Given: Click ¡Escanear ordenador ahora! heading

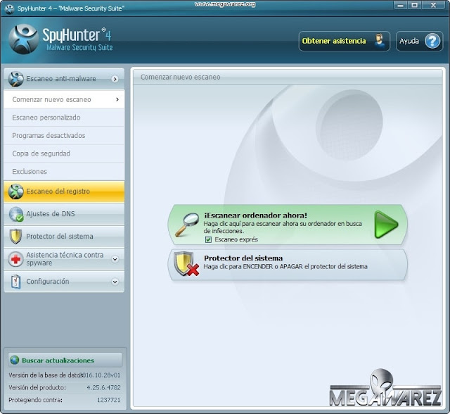Looking at the screenshot, I should point(255,215).
